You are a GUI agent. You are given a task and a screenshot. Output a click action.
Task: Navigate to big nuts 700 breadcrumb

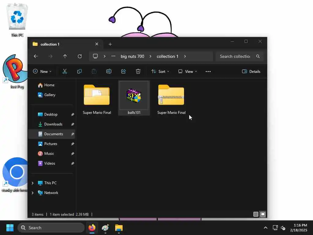pyautogui.click(x=132, y=56)
